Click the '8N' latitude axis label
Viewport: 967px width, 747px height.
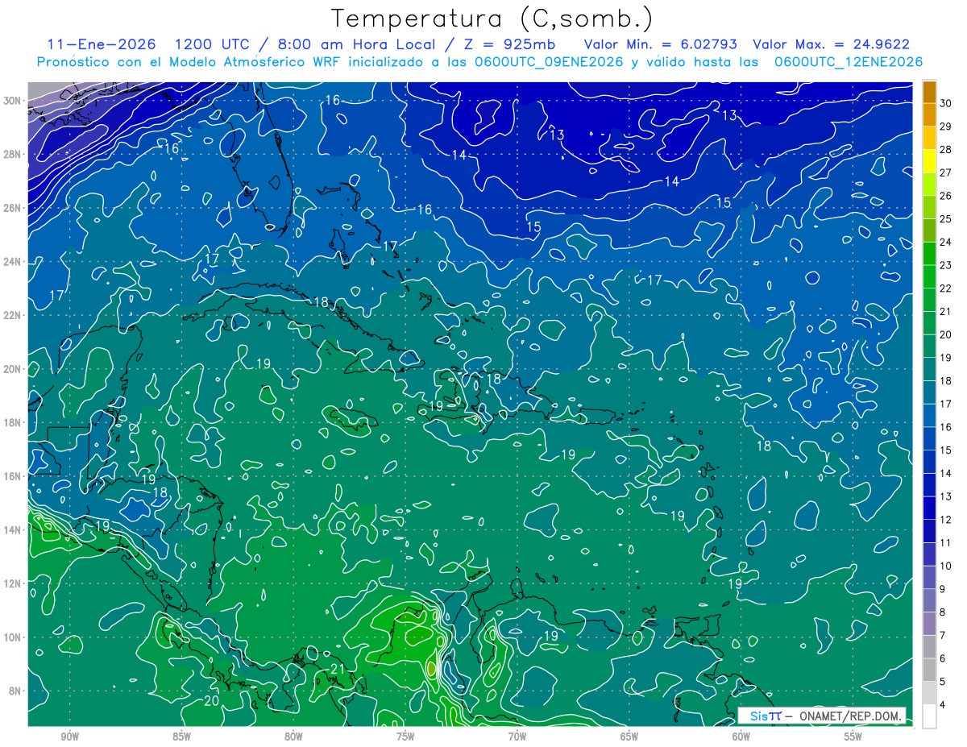click(15, 691)
